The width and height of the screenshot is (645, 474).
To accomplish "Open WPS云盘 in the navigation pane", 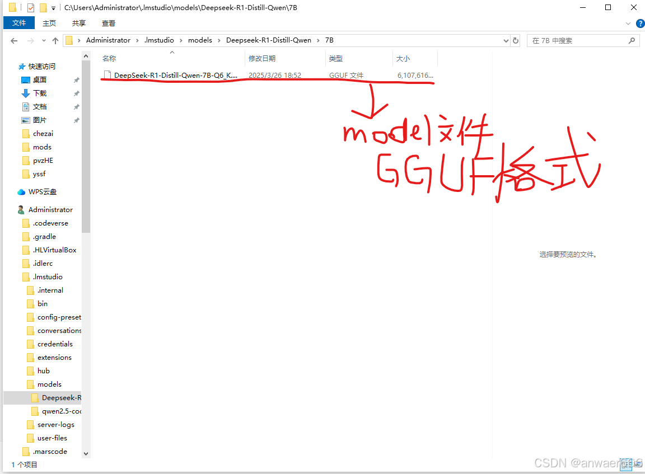I will tap(43, 192).
